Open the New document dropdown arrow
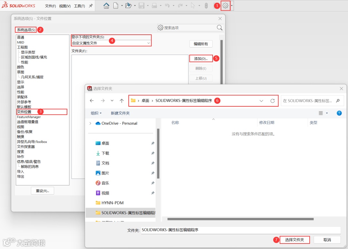The height and width of the screenshot is (249, 348). 122,6
